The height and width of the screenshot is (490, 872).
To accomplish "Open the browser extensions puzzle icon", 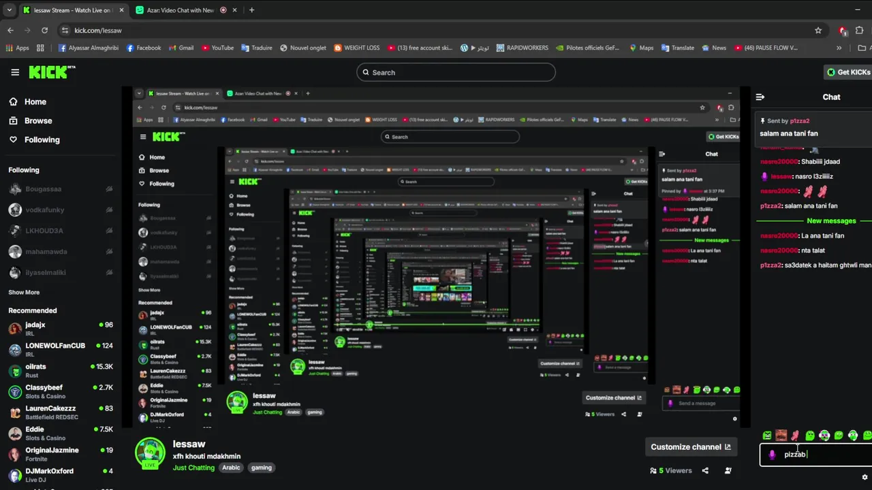I will click(x=860, y=30).
